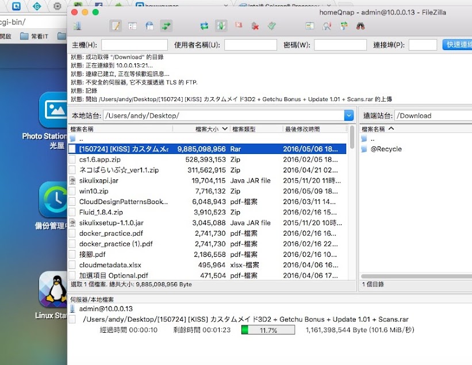Disconnect from the current server icon
This screenshot has width=472, height=365.
[255, 26]
